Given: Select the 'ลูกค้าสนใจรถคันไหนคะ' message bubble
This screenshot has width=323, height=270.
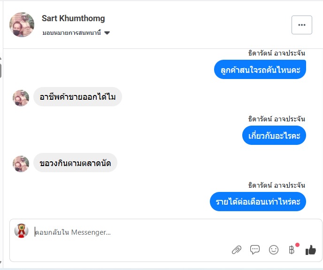Looking at the screenshot, I should tap(261, 70).
